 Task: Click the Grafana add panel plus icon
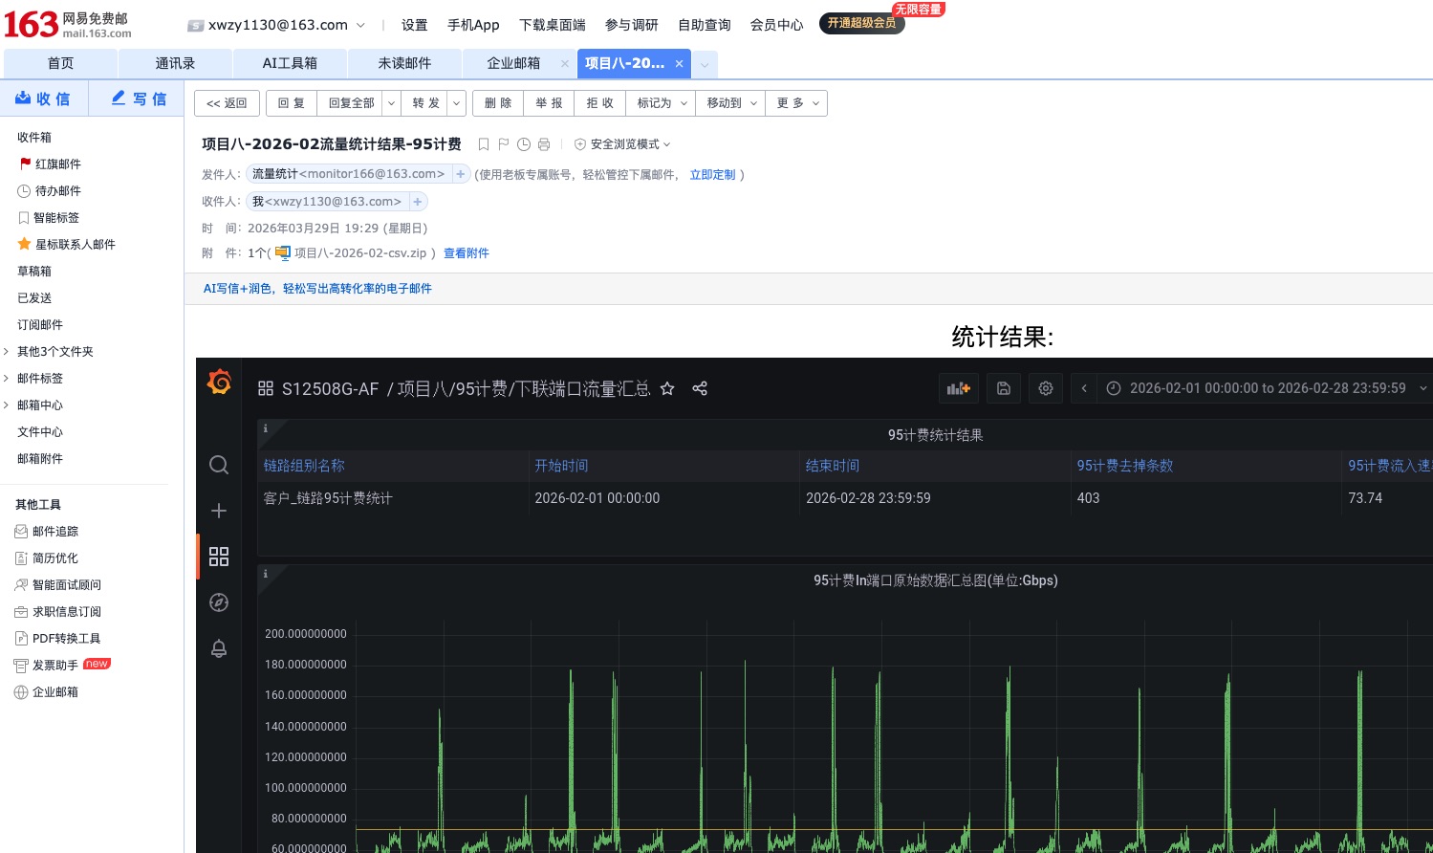click(x=219, y=511)
